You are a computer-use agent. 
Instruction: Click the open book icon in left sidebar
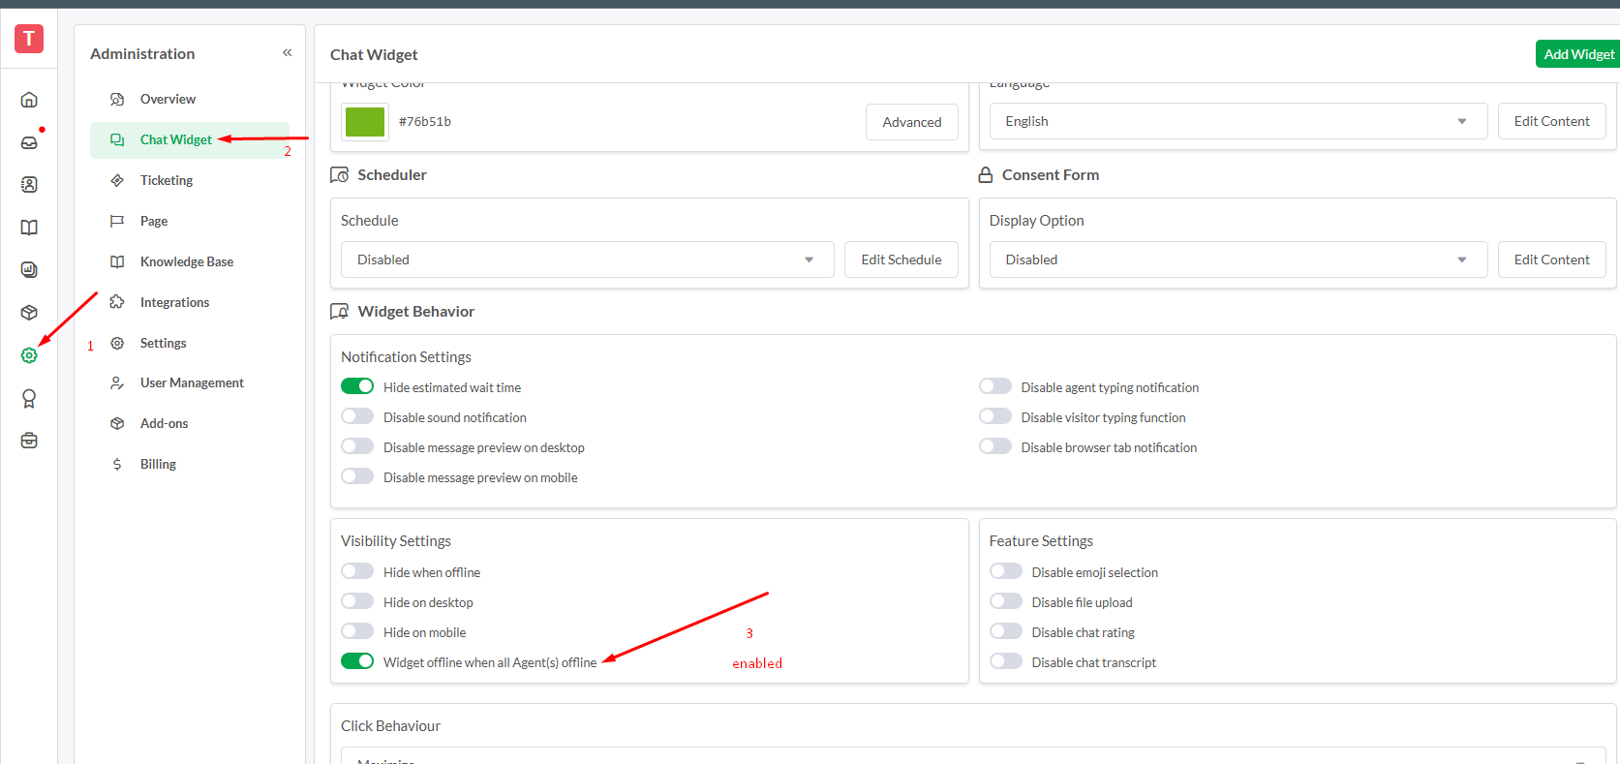(x=29, y=228)
